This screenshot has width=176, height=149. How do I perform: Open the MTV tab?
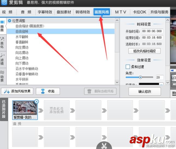[x=121, y=12]
